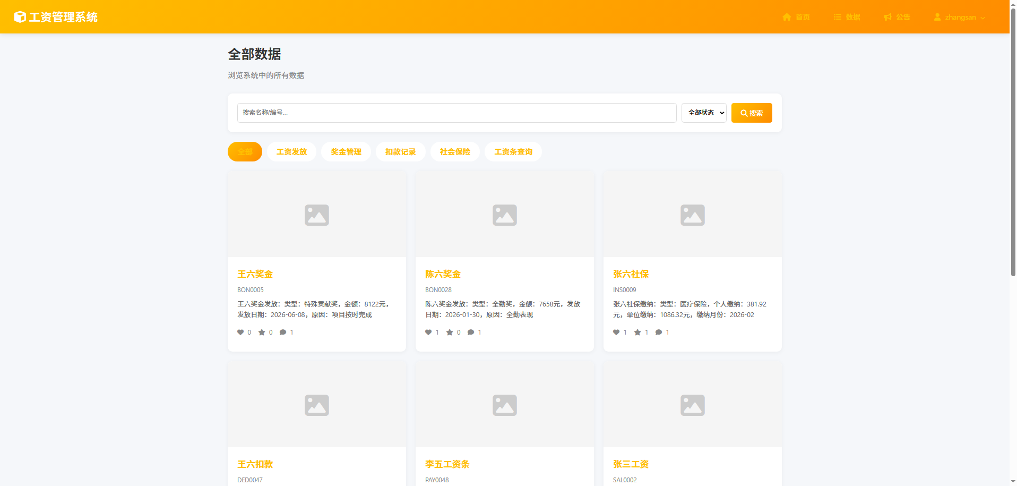
Task: Click the user avatar icon next to zhangsan
Action: point(937,17)
